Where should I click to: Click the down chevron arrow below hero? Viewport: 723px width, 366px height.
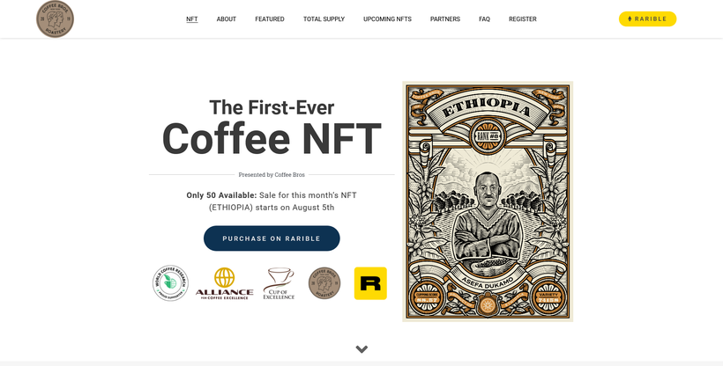click(361, 349)
